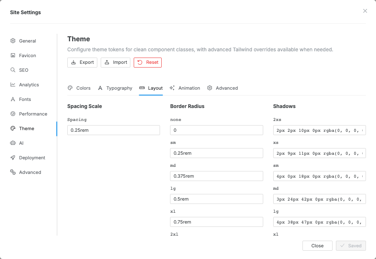376x259 pixels.
Task: Click the red Reset button
Action: 147,63
